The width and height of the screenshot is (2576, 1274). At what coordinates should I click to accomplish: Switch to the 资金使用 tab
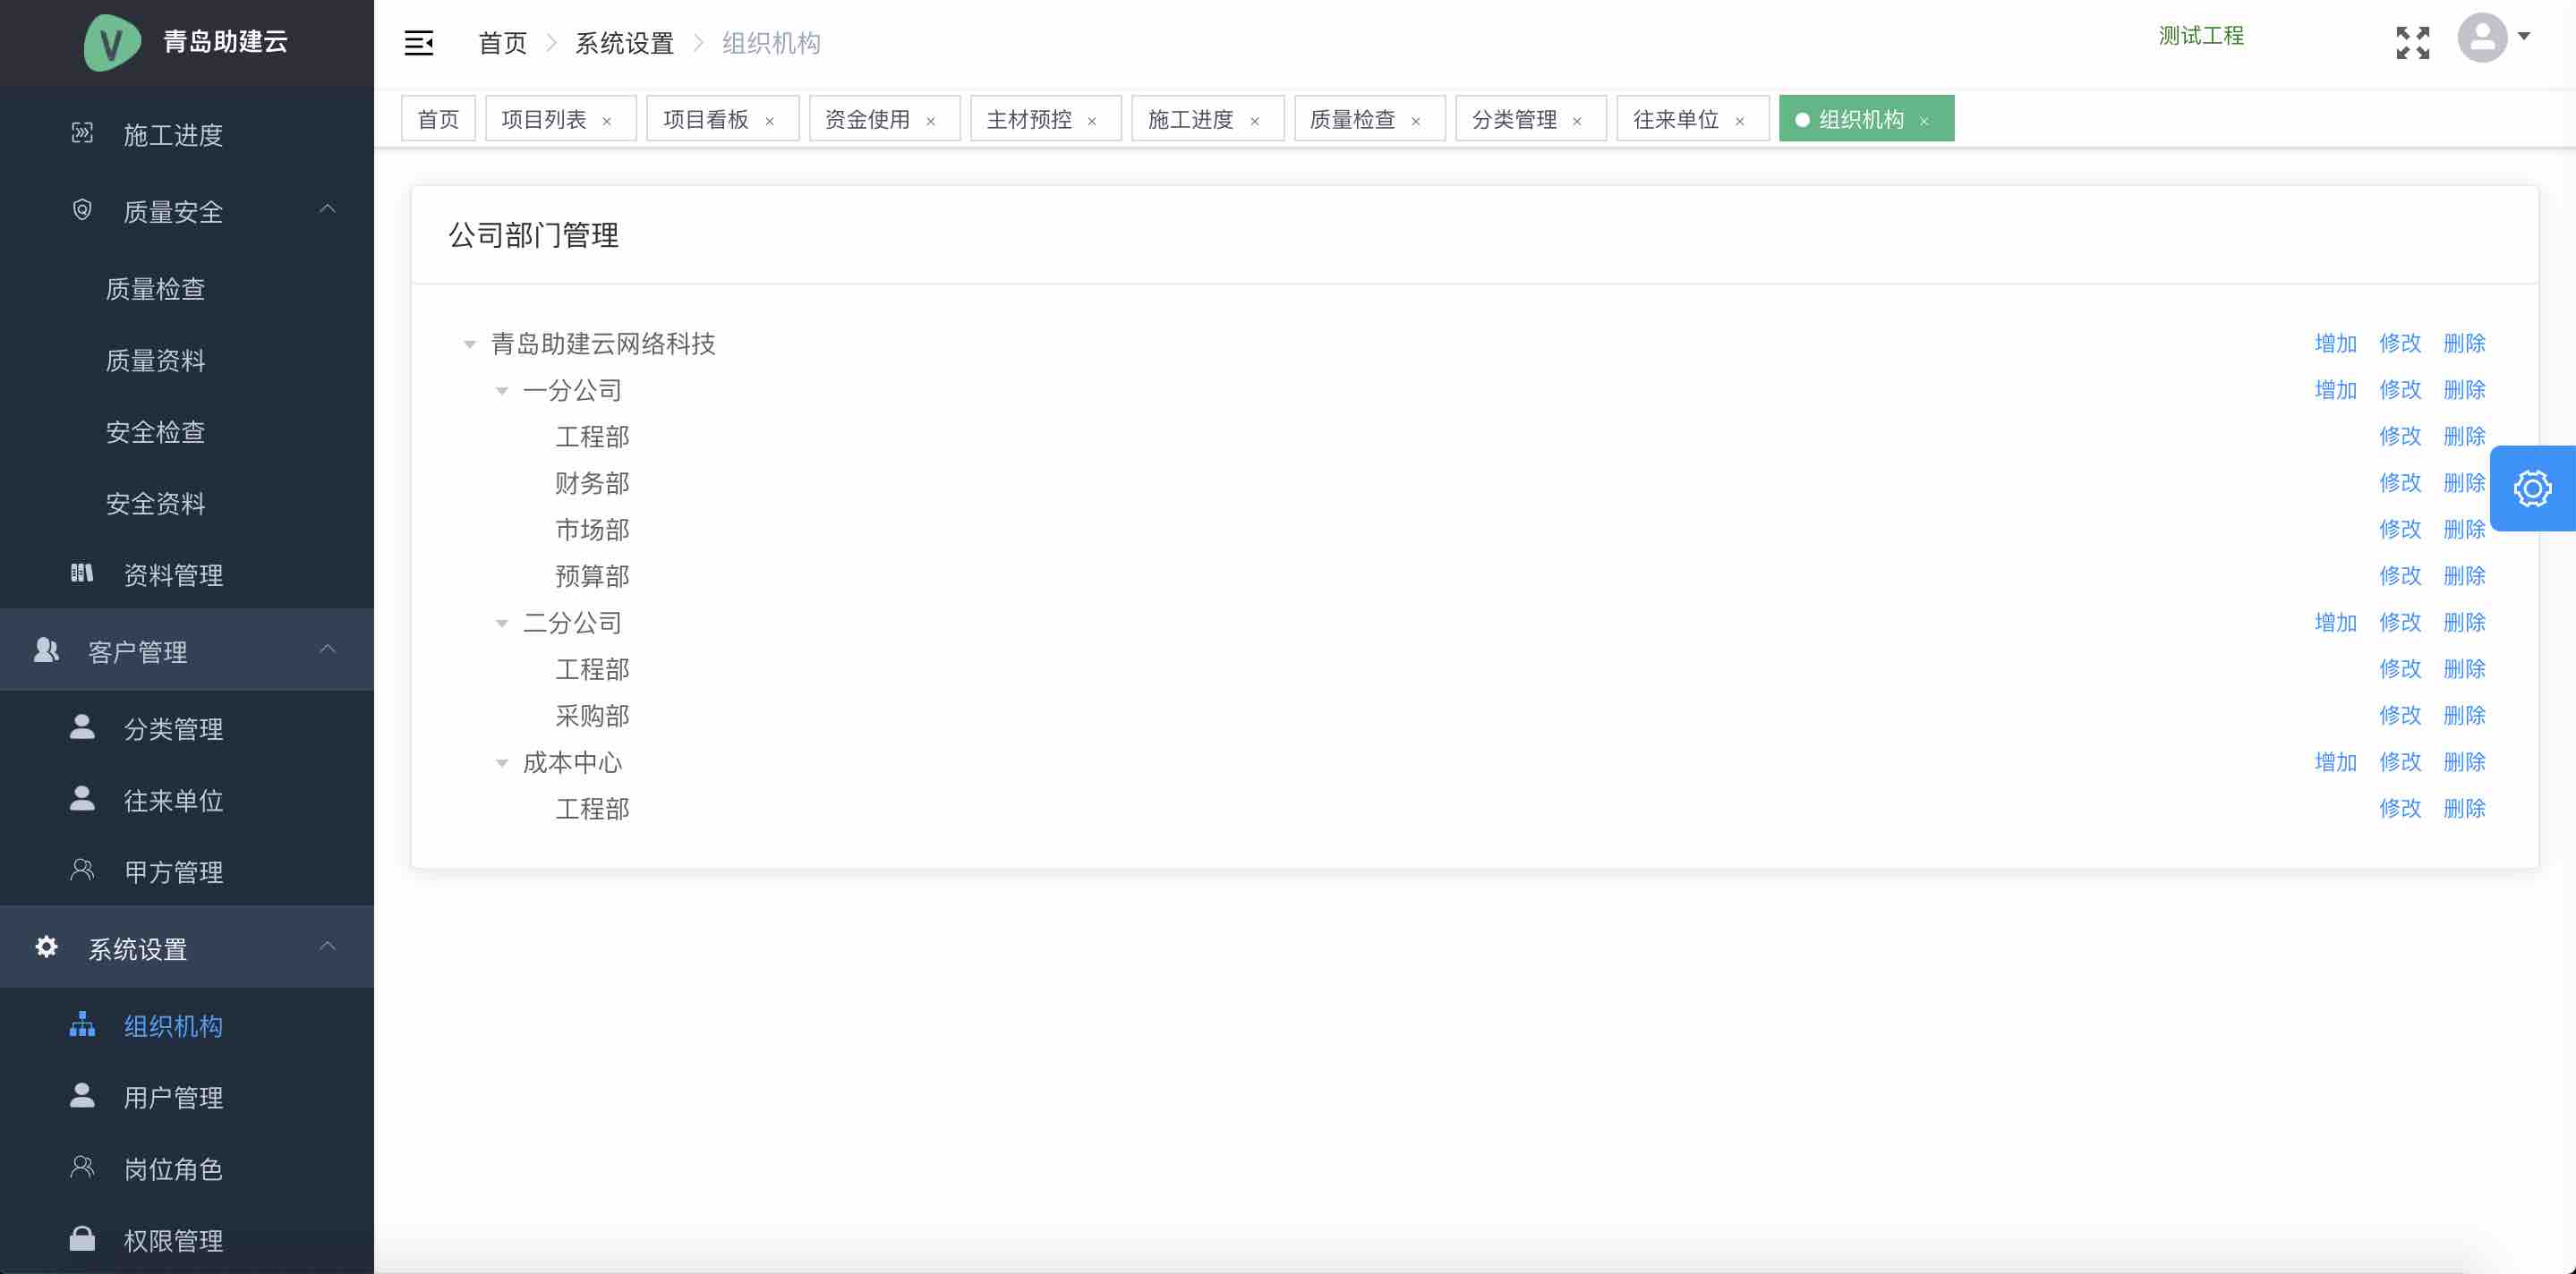pyautogui.click(x=867, y=120)
